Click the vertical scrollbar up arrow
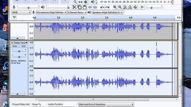This screenshot has width=191, height=107. click(x=180, y=25)
